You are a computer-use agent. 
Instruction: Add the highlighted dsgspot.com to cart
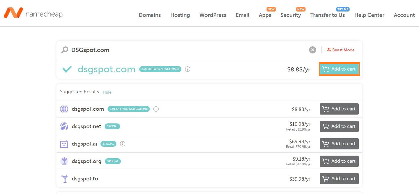pyautogui.click(x=339, y=69)
